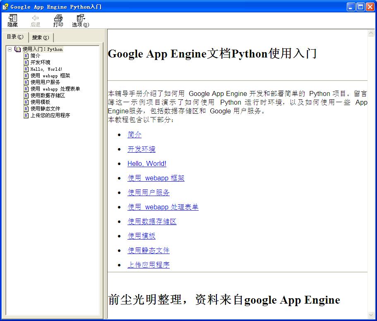Open 使用 webapp 框架 topic in tree
Viewport: 377px width, 321px height.
[50, 76]
